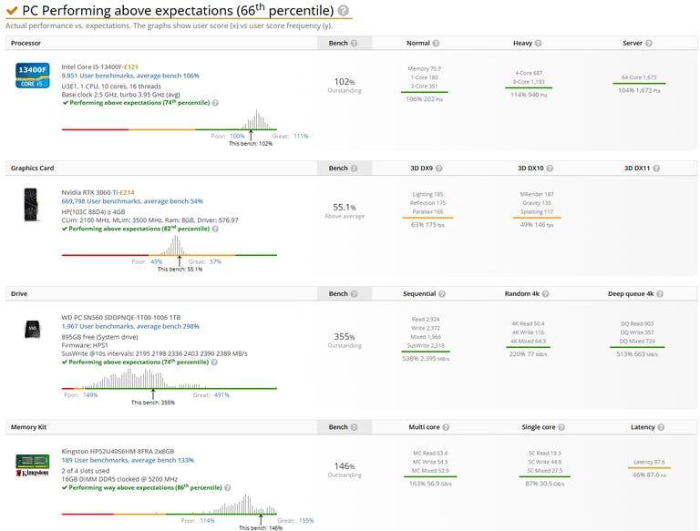Viewport: 700px width, 531px height.
Task: Click 104% 1,673 Pts server result
Action: 639,90
